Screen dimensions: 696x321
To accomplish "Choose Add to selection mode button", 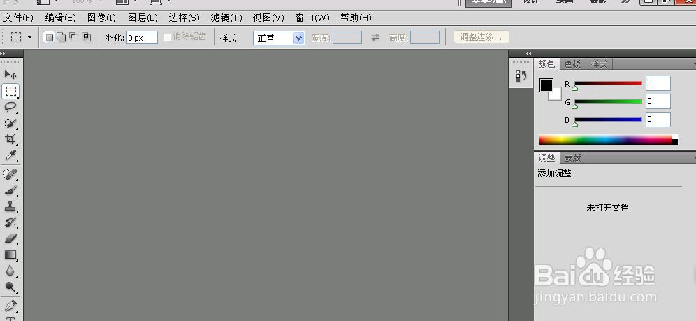I will 61,37.
